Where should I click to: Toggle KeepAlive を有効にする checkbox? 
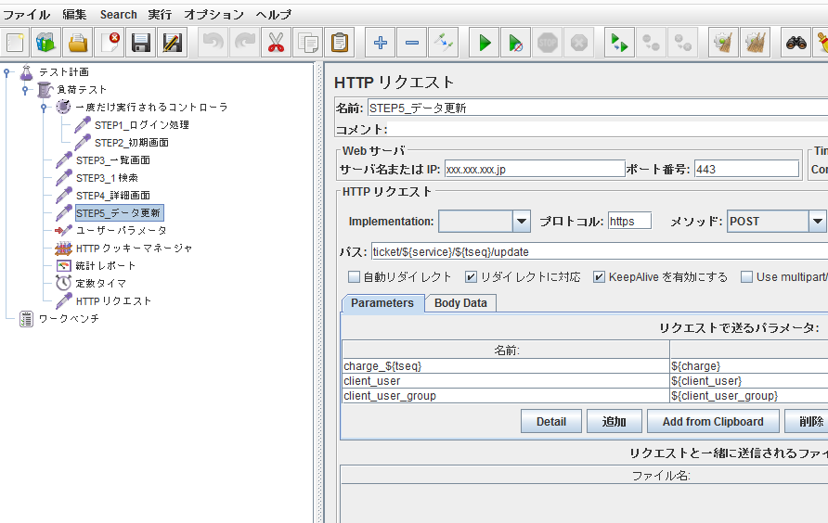599,277
